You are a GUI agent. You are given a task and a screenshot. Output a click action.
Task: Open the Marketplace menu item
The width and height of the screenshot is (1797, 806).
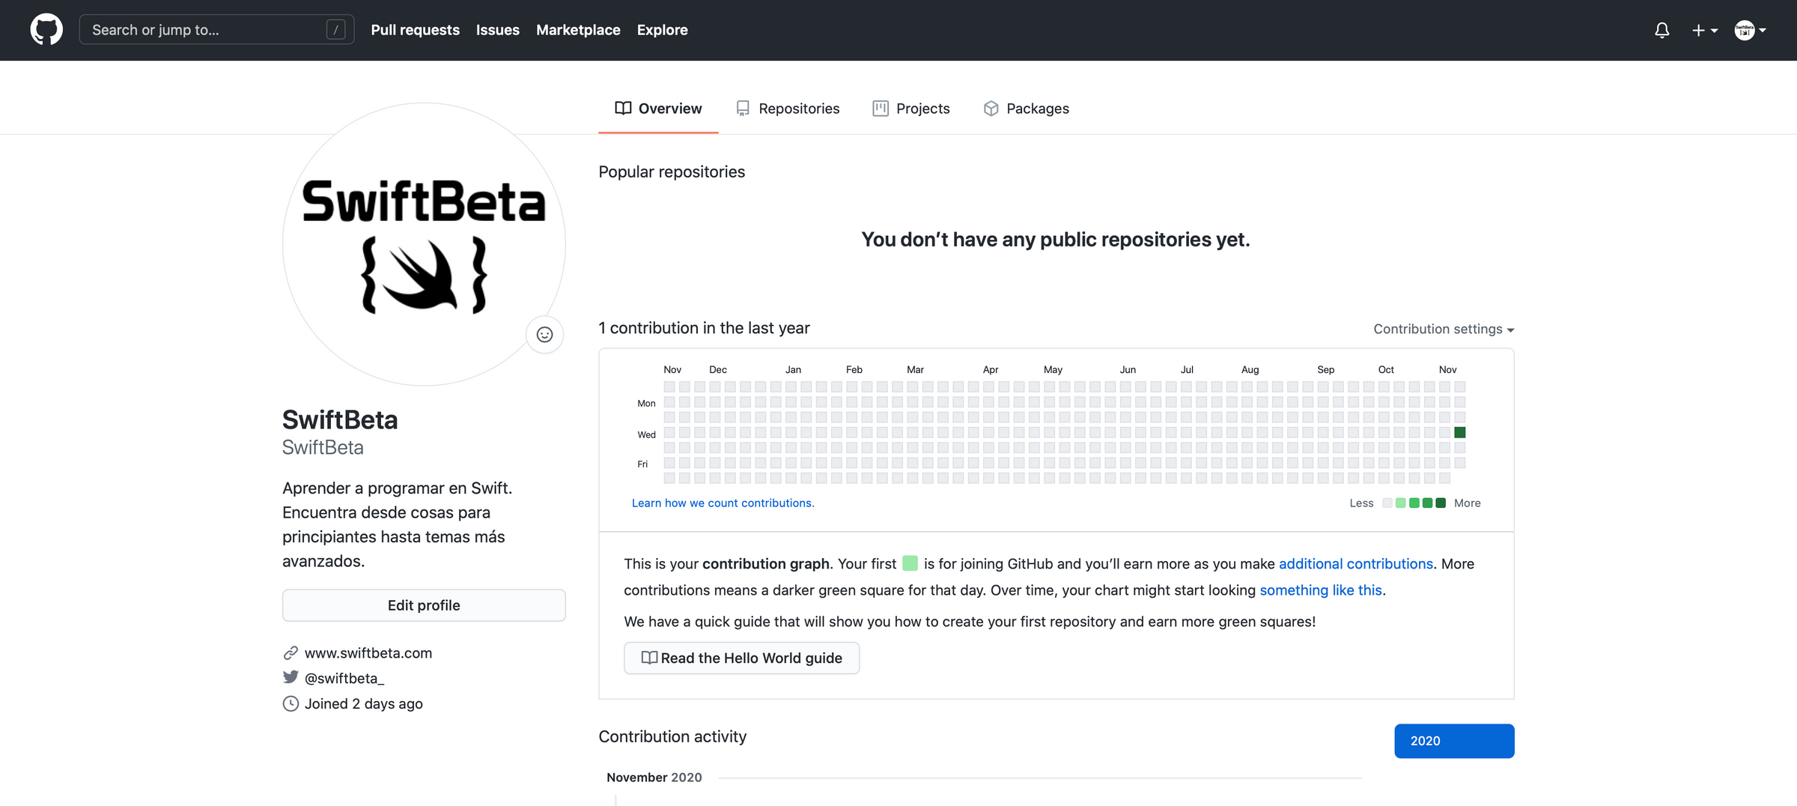tap(577, 30)
